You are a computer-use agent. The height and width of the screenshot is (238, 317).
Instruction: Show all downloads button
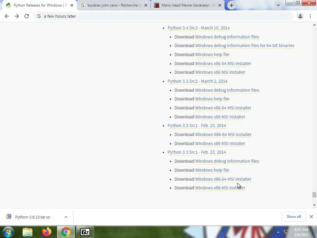(293, 217)
